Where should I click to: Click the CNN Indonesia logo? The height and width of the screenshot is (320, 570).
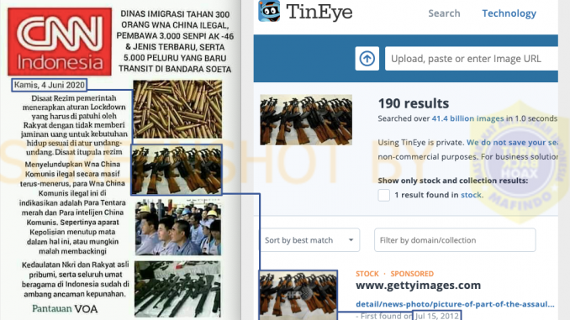tap(60, 42)
